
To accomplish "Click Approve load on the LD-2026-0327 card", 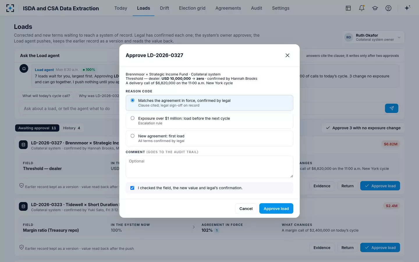I will click(380, 186).
